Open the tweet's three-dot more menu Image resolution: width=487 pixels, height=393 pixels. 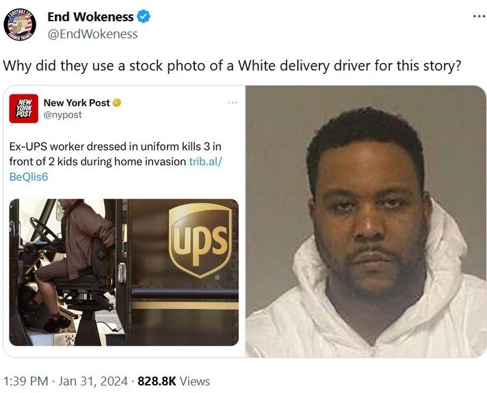tap(479, 16)
